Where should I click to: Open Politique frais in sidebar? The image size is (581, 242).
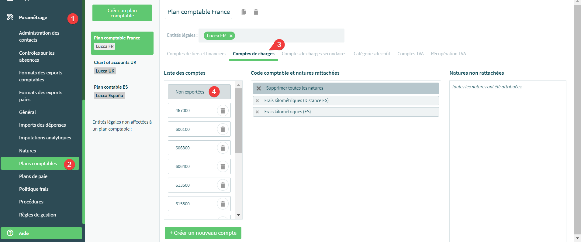tap(34, 189)
